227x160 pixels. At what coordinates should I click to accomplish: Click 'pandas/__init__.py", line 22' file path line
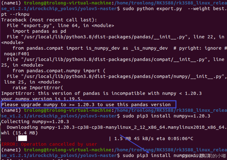[115, 37]
